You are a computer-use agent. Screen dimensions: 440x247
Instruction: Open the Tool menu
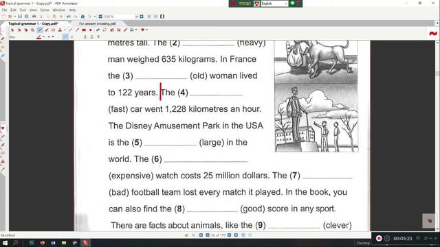(23, 10)
